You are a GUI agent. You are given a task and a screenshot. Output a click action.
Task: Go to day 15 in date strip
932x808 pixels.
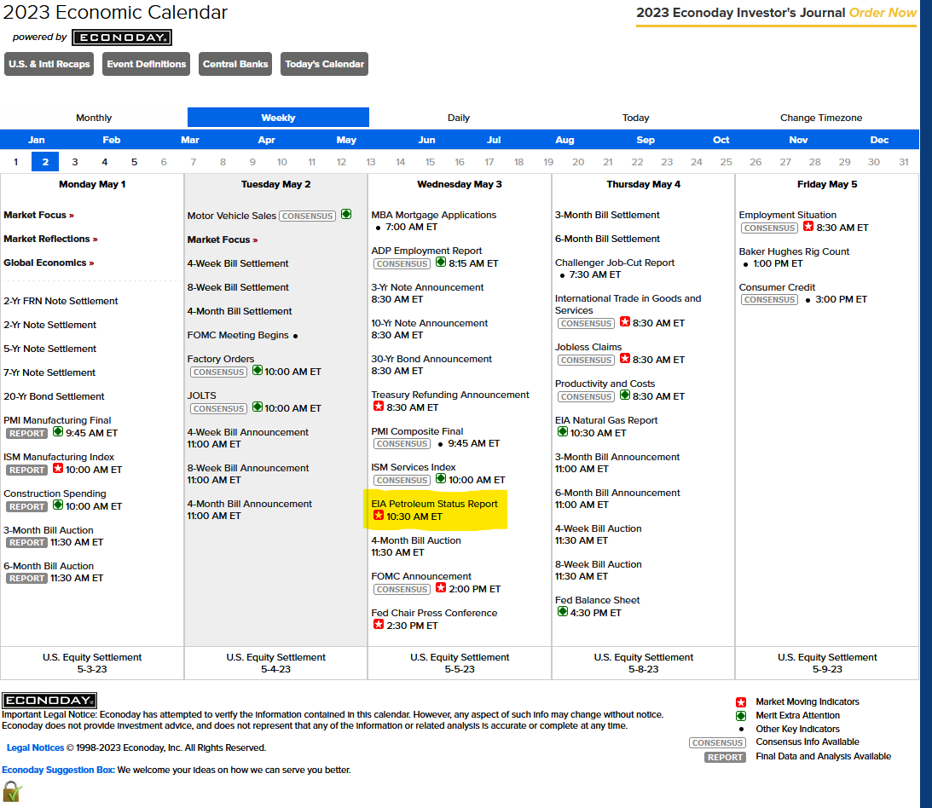coord(430,162)
